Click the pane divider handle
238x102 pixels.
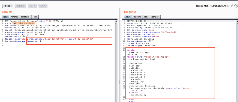pyautogui.click(x=120, y=82)
